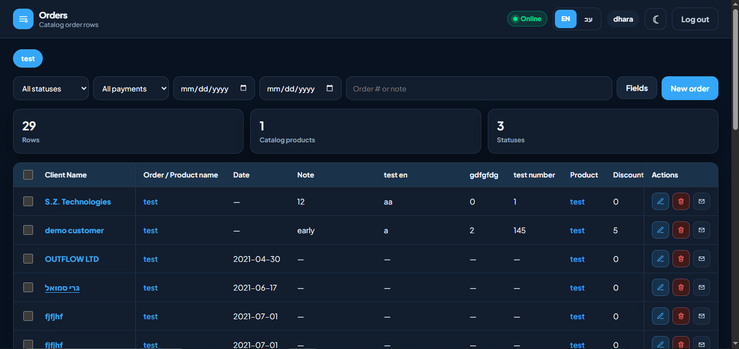The image size is (739, 349).
Task: Select the test catalog tab
Action: click(28, 58)
